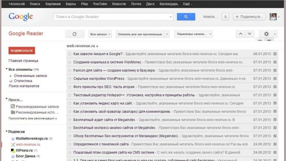Open original of 'Как завести Аккаунт в Google?' via row icon
This screenshot has height=161, width=286.
[275, 54]
